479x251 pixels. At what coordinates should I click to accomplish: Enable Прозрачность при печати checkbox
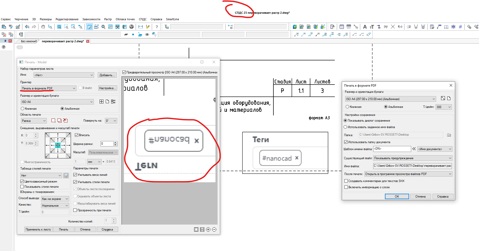tap(75, 210)
